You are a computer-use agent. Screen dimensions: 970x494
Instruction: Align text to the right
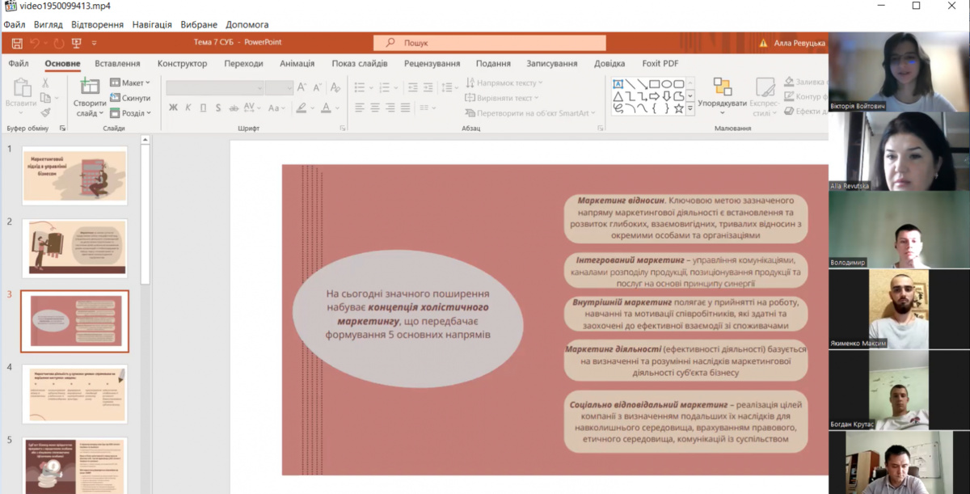coord(390,108)
